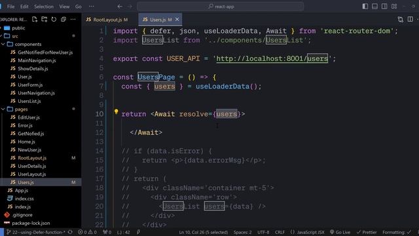419x236 pixels.
Task: Toggle the secondary side bar layout icon
Action: click(384, 7)
